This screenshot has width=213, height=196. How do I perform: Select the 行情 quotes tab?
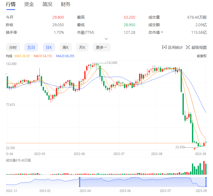tap(11, 4)
